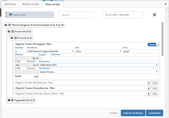Click red X icon on Cherries row
Image resolution: width=169 pixels, height=118 pixels.
pyautogui.click(x=149, y=94)
